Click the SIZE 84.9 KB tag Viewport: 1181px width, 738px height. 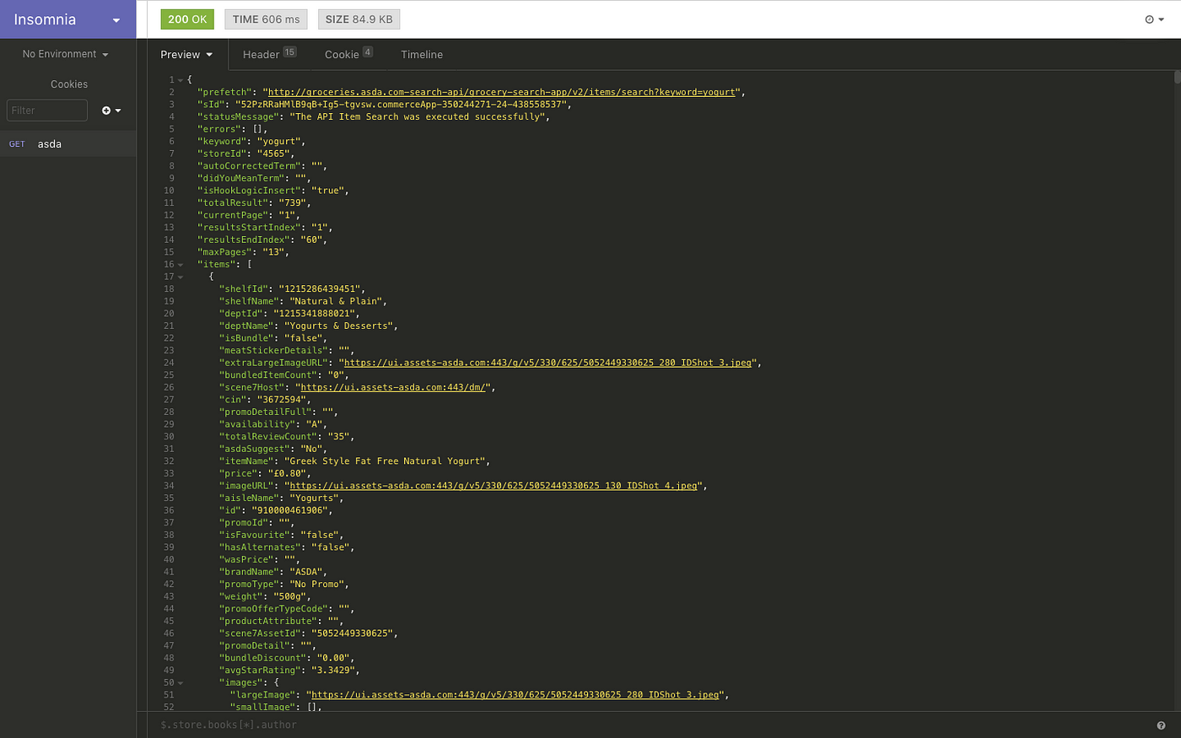tap(359, 19)
